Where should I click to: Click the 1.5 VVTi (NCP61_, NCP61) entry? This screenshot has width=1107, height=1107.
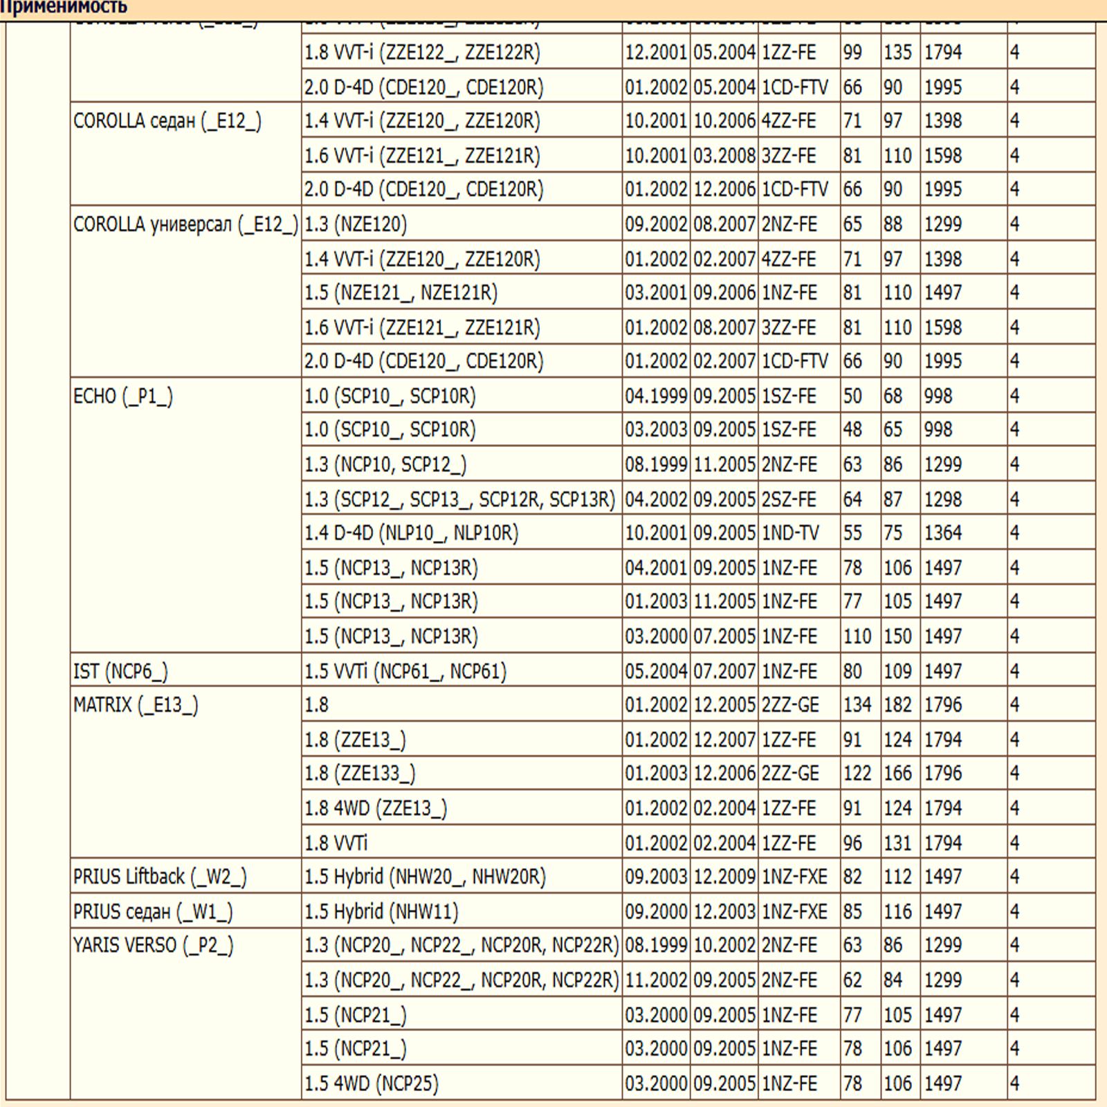pos(405,671)
